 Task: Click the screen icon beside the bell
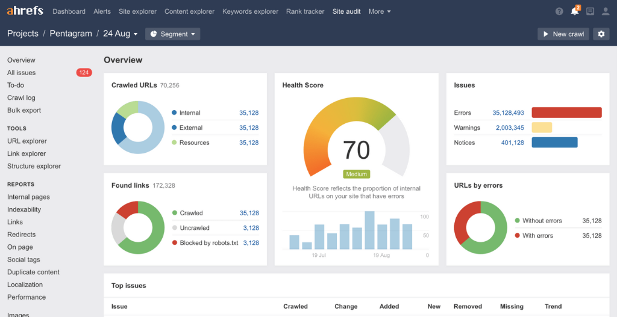(x=590, y=11)
